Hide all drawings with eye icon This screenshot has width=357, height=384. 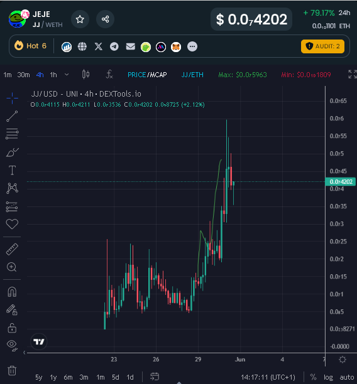pyautogui.click(x=12, y=345)
